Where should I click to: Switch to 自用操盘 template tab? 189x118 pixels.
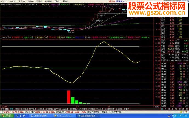pyautogui.click(x=24, y=109)
